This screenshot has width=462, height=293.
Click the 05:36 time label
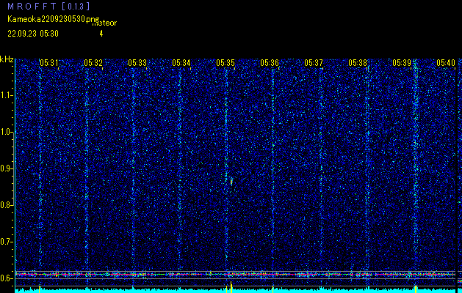[270, 63]
